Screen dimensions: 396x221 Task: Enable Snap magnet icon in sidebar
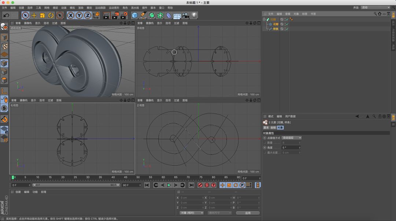[4, 119]
